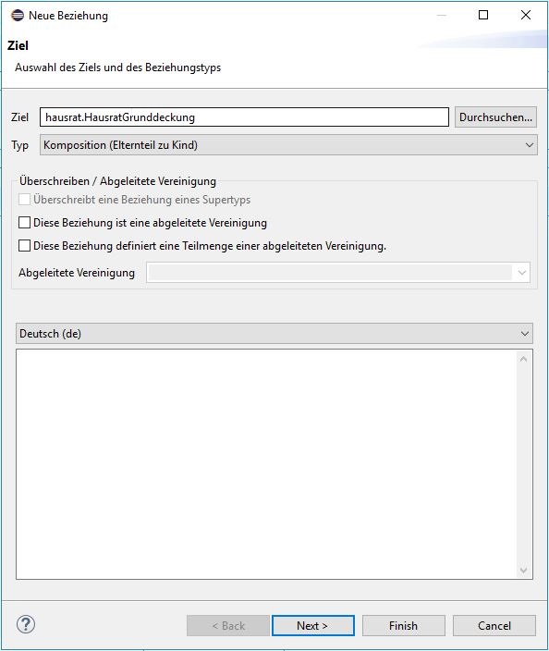This screenshot has width=549, height=651.
Task: Click the description scrollbar up arrow
Action: [523, 359]
